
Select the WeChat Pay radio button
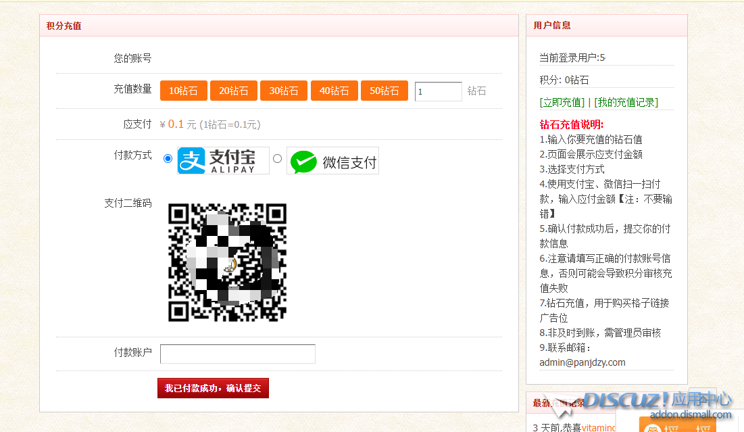pyautogui.click(x=277, y=159)
